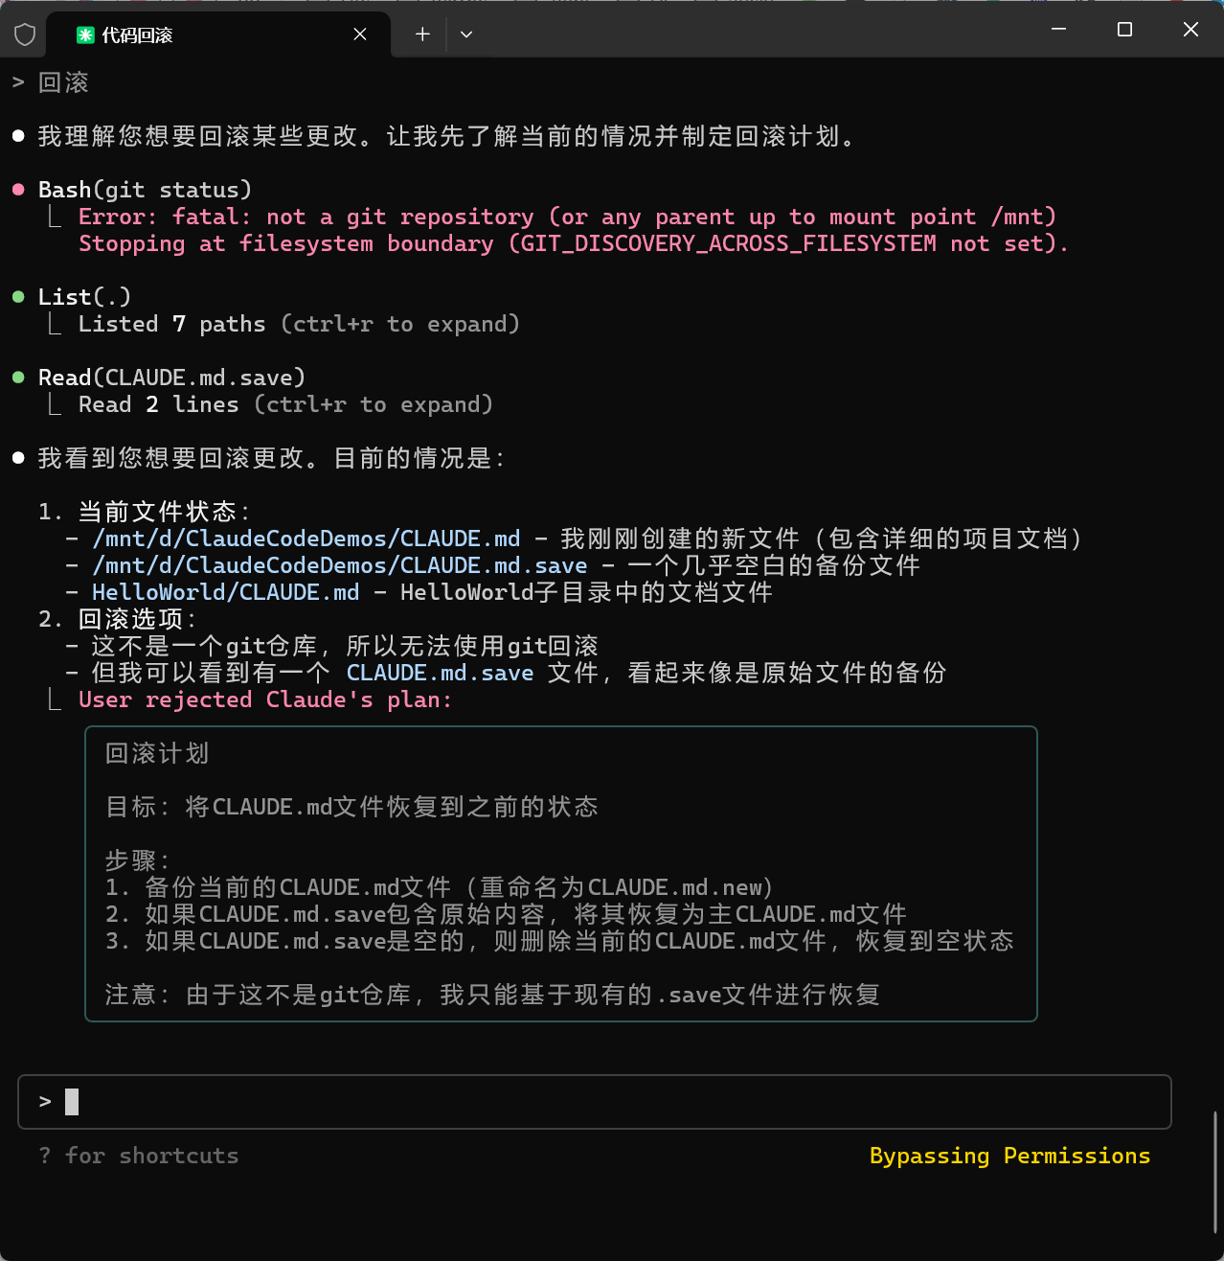The image size is (1224, 1261).
Task: Click the '2. 回滚选项:' list heading
Action: [118, 619]
